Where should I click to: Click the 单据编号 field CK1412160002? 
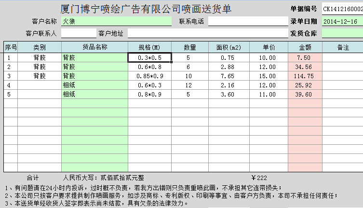pos(342,9)
